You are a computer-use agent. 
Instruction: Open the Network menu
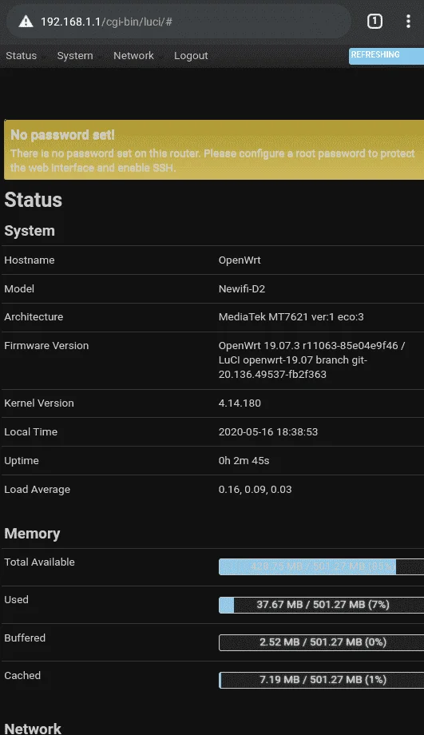[x=133, y=55]
